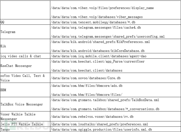This screenshot has width=181, height=132.
Task: Click the TalkBoxData.xml shared_prefs path
Action: pos(105,100)
